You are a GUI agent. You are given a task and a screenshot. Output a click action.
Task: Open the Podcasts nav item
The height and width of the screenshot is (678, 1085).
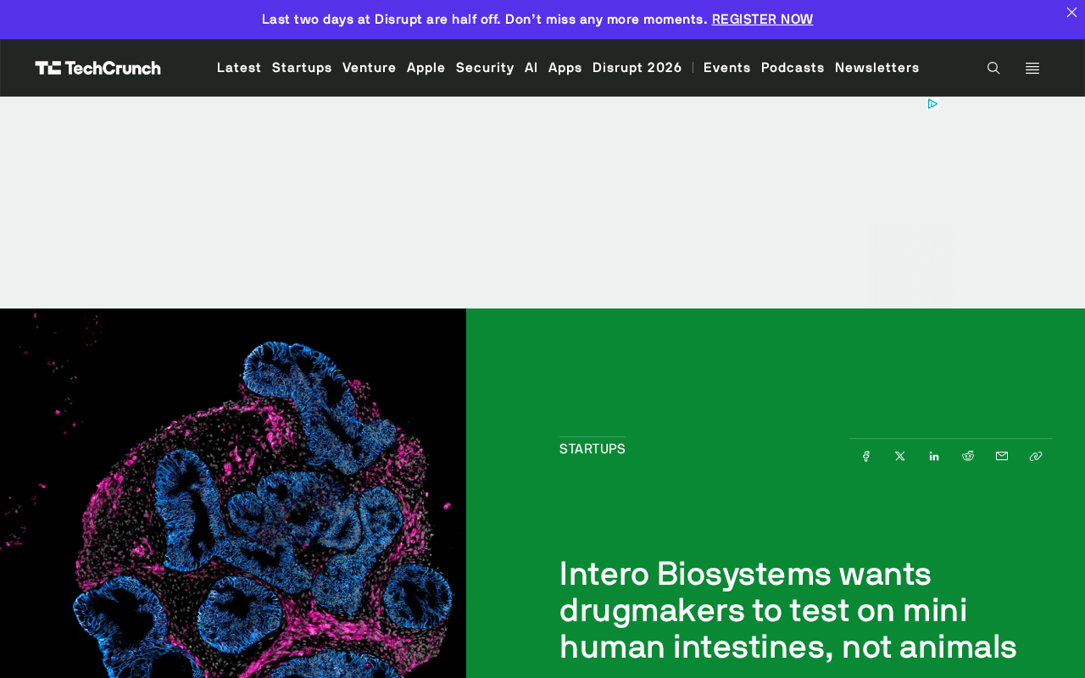793,67
